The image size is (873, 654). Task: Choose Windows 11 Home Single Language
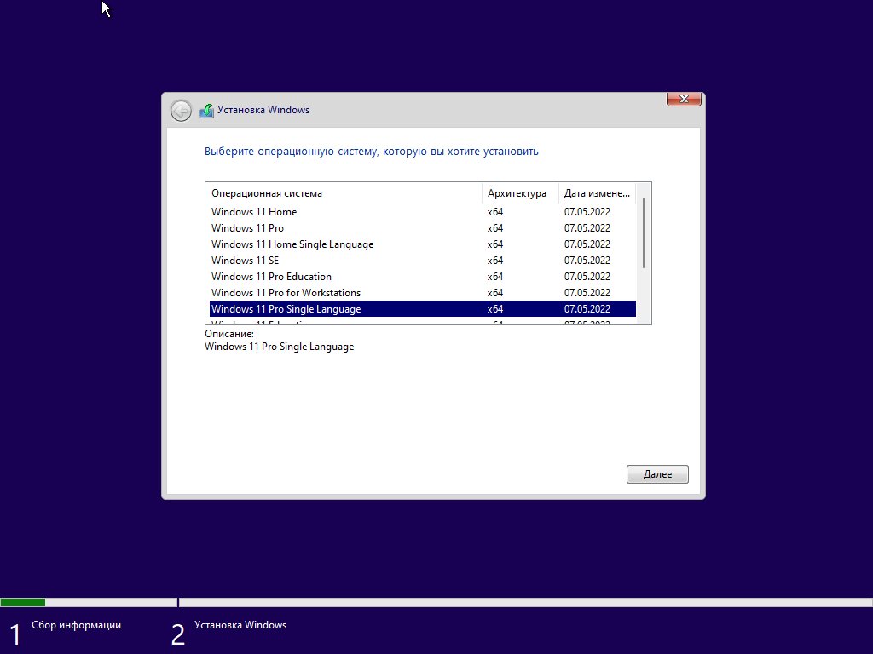point(423,244)
